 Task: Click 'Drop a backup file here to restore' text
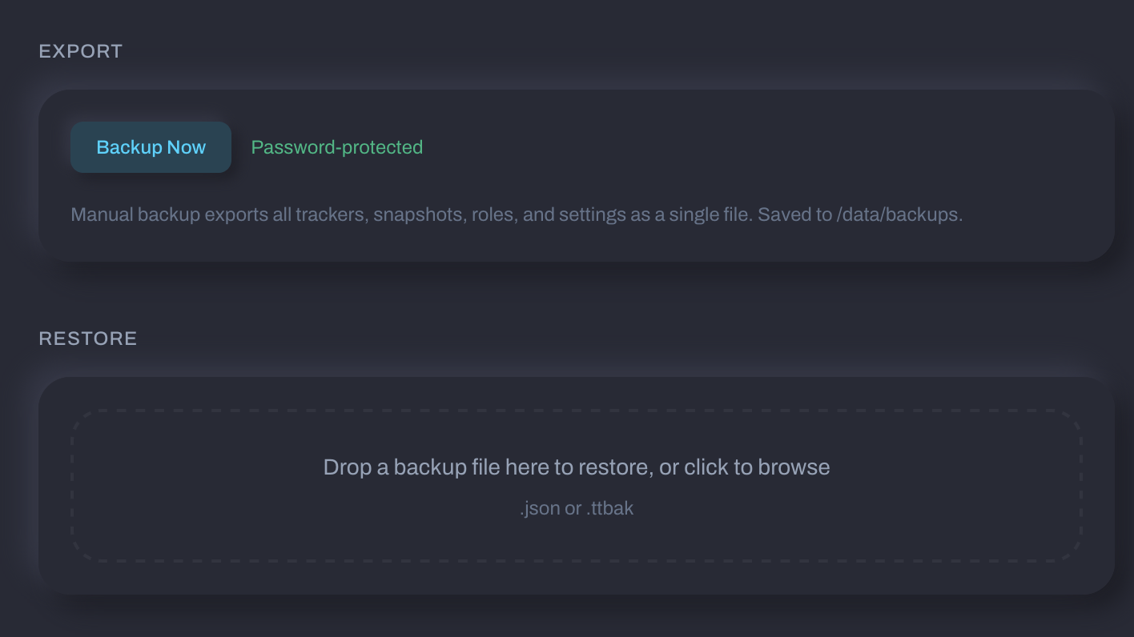pyautogui.click(x=576, y=467)
